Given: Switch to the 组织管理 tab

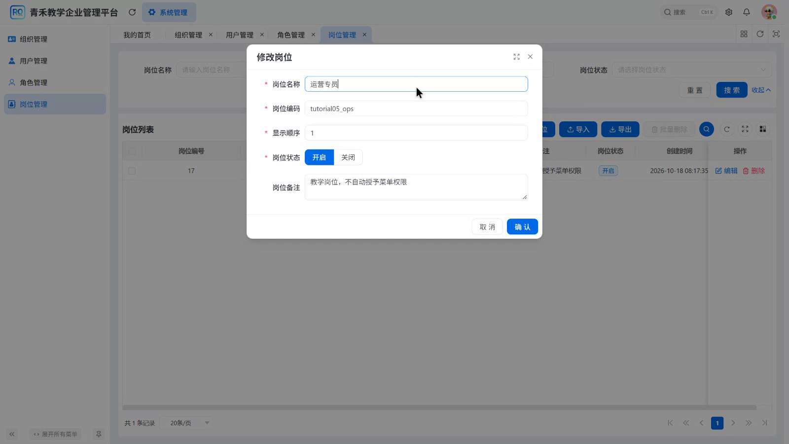Looking at the screenshot, I should pyautogui.click(x=188, y=35).
